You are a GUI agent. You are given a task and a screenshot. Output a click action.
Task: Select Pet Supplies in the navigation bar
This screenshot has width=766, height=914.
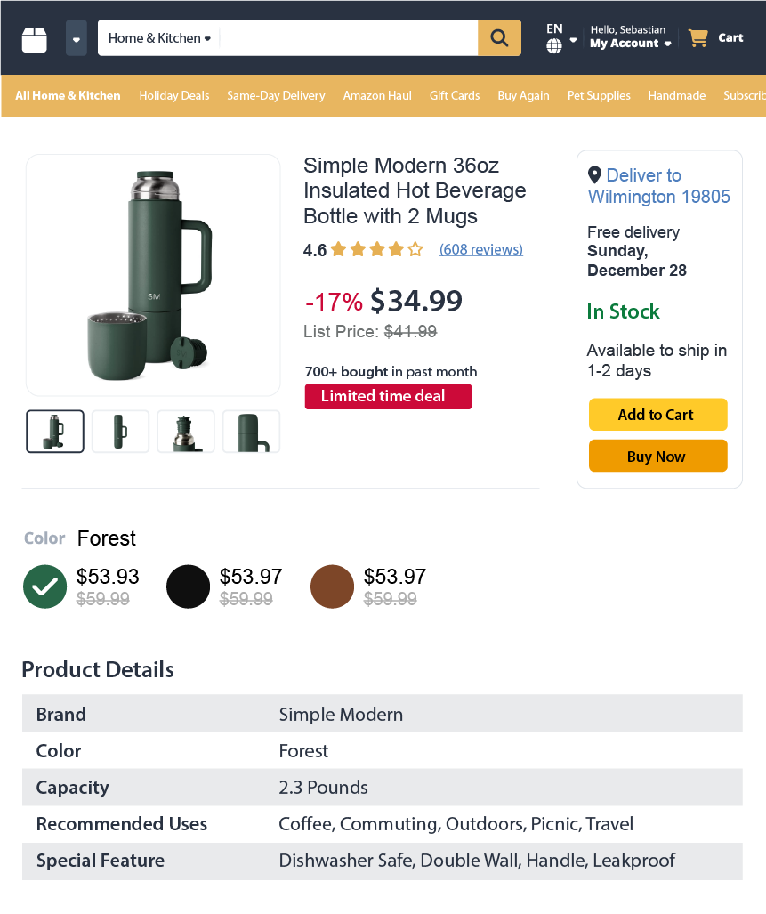pyautogui.click(x=599, y=95)
